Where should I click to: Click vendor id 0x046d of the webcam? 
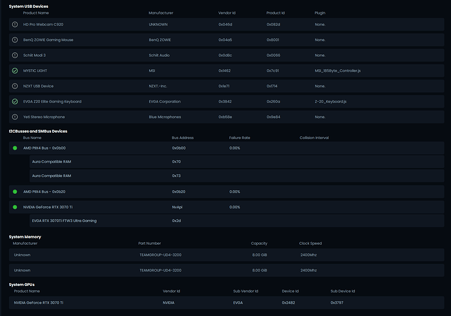coord(225,24)
